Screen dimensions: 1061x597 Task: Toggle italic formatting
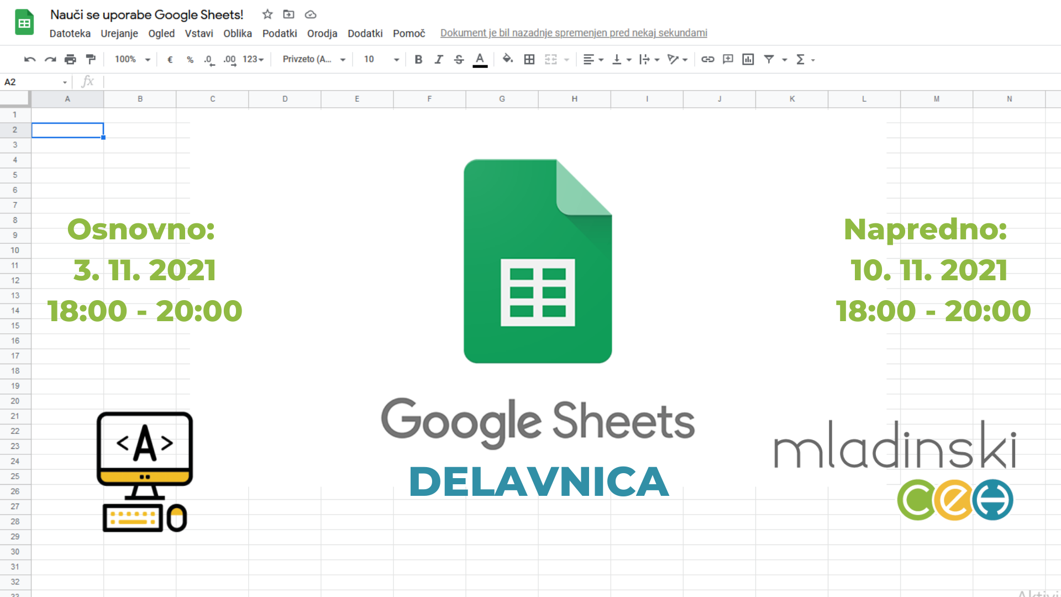pyautogui.click(x=439, y=59)
